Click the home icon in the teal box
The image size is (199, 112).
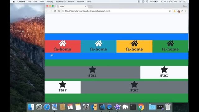point(99,44)
